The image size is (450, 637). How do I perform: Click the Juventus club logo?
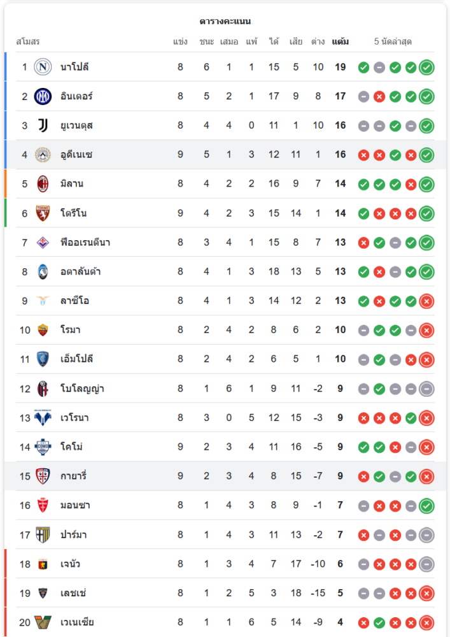click(43, 125)
